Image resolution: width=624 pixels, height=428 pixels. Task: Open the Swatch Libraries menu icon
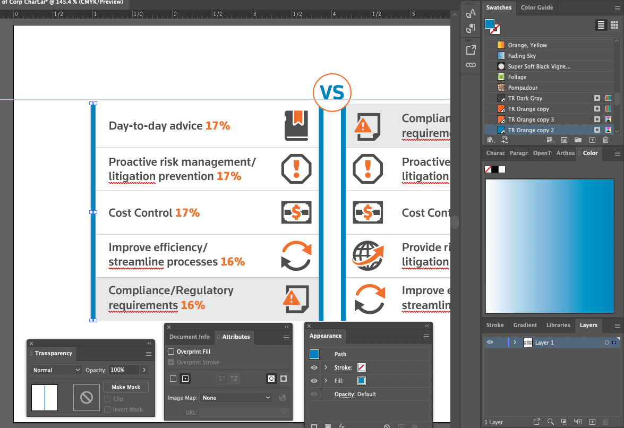click(x=491, y=140)
